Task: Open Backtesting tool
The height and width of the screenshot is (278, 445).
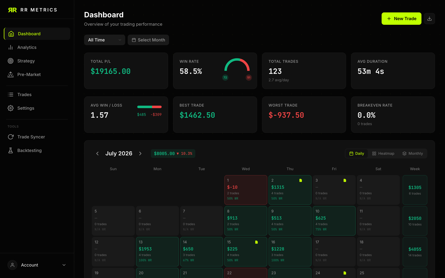Action: coord(37,150)
